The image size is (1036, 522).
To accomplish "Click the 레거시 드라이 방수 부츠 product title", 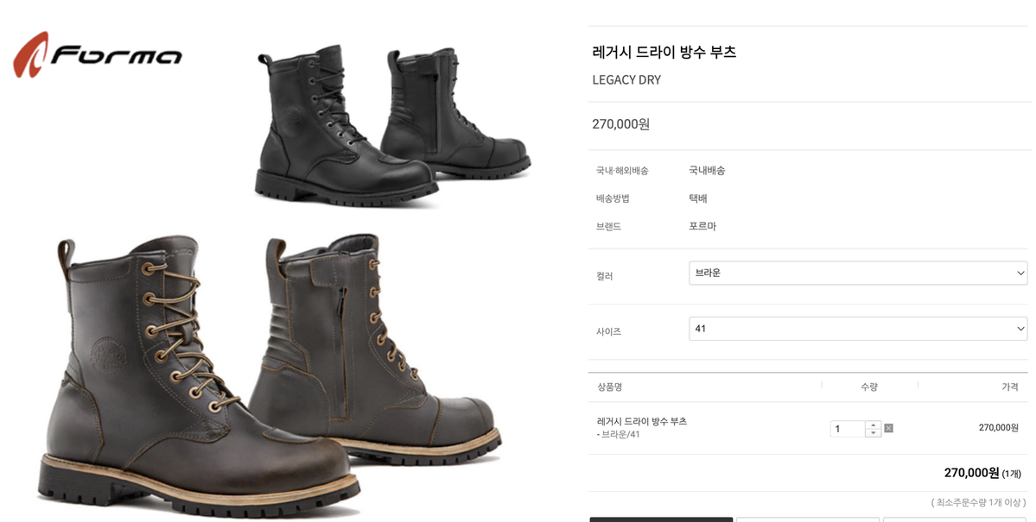I will coord(664,52).
